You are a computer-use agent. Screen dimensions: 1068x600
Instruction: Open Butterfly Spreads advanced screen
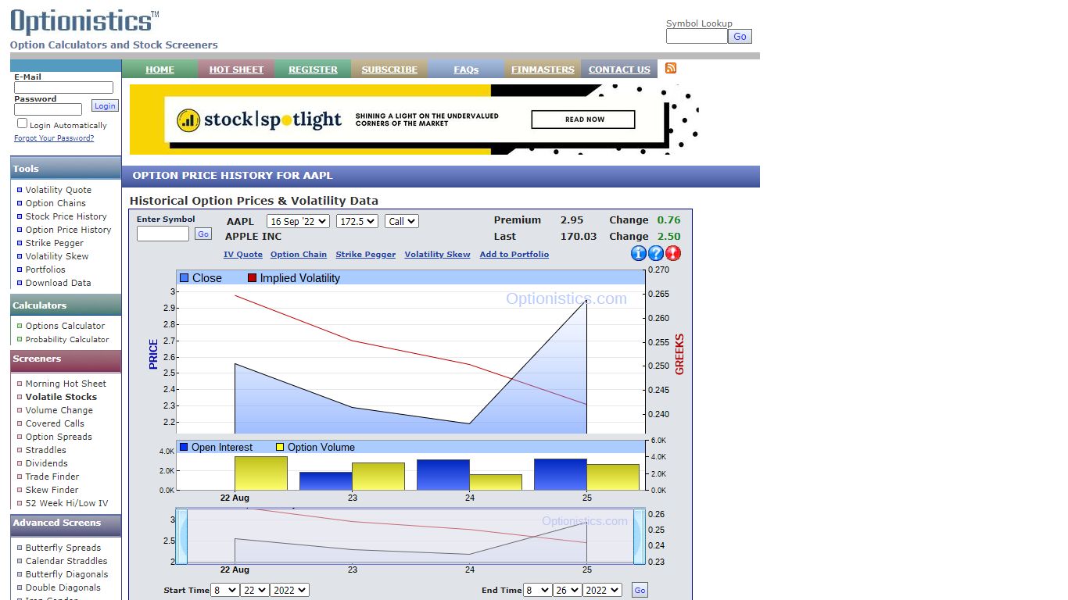[63, 548]
